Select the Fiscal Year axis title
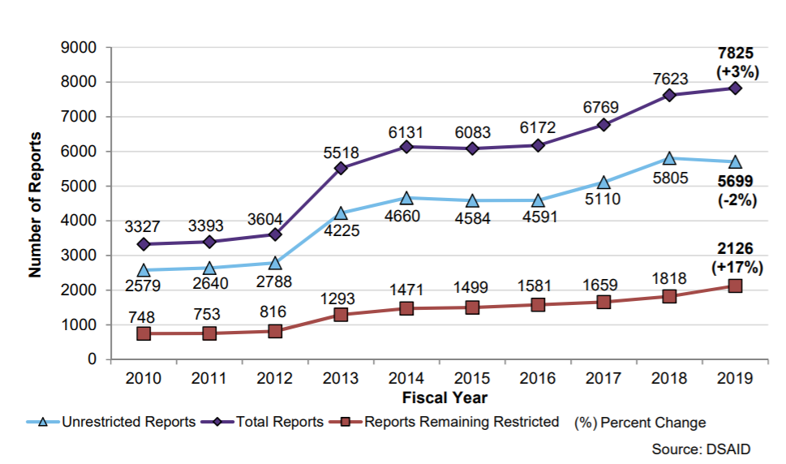The image size is (786, 464). [x=445, y=397]
